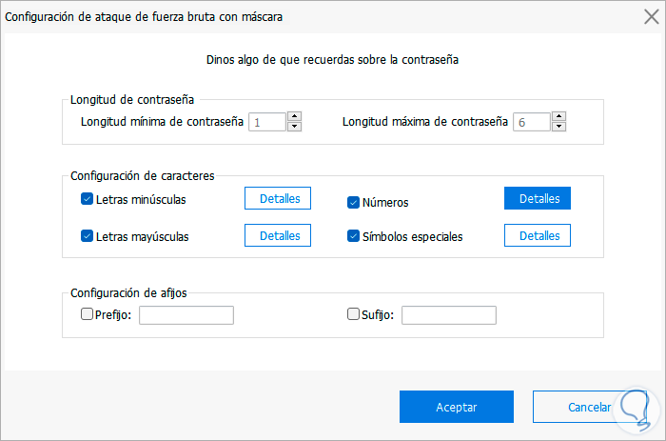Toggle the Números checkbox
Screen dimensions: 666x441
coord(353,202)
